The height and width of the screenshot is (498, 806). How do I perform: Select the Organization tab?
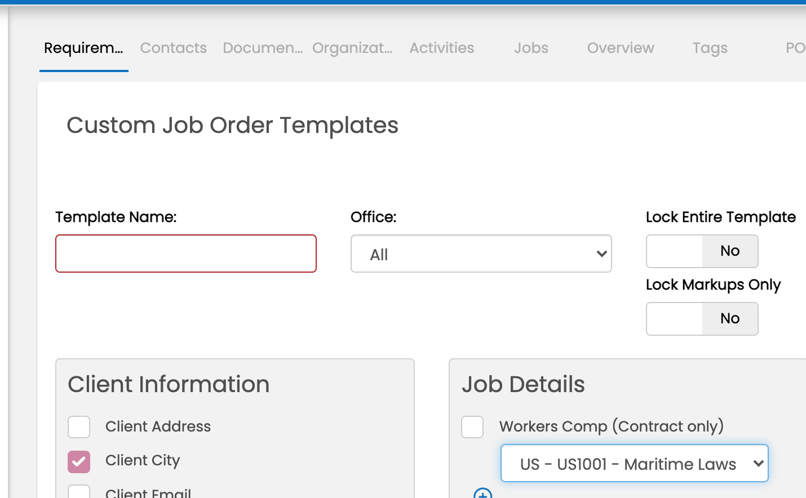[x=352, y=48]
